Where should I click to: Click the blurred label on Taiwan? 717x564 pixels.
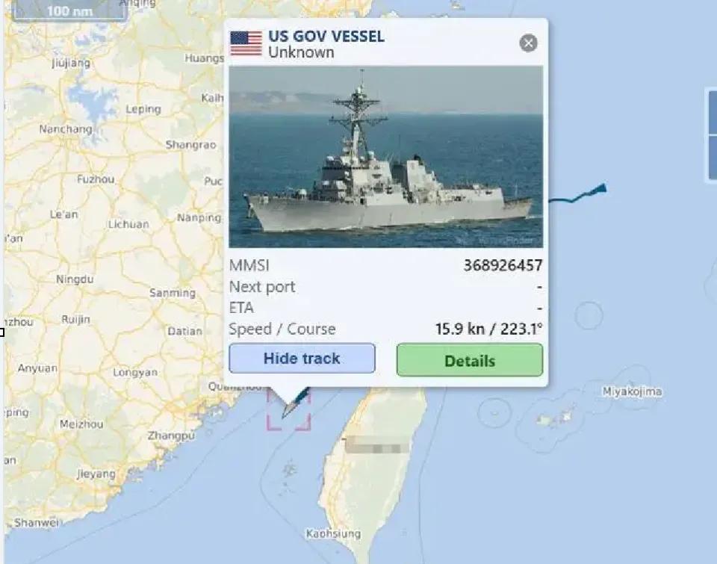(376, 445)
